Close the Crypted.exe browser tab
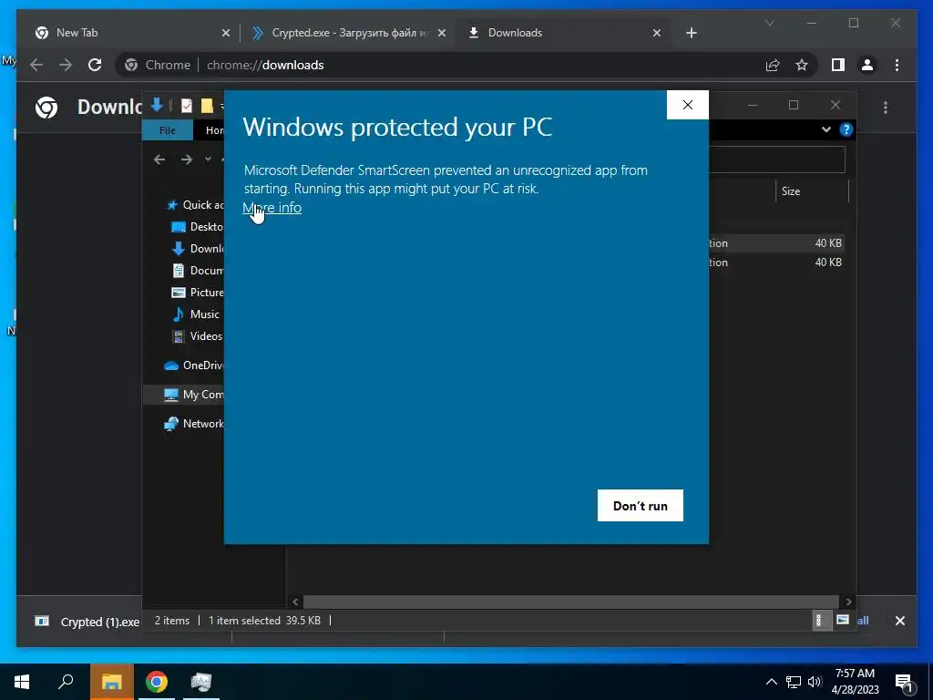The height and width of the screenshot is (700, 933). point(442,33)
